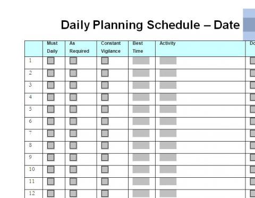Check the Must Daily box in row 5
The height and width of the screenshot is (198, 255).
pos(50,109)
